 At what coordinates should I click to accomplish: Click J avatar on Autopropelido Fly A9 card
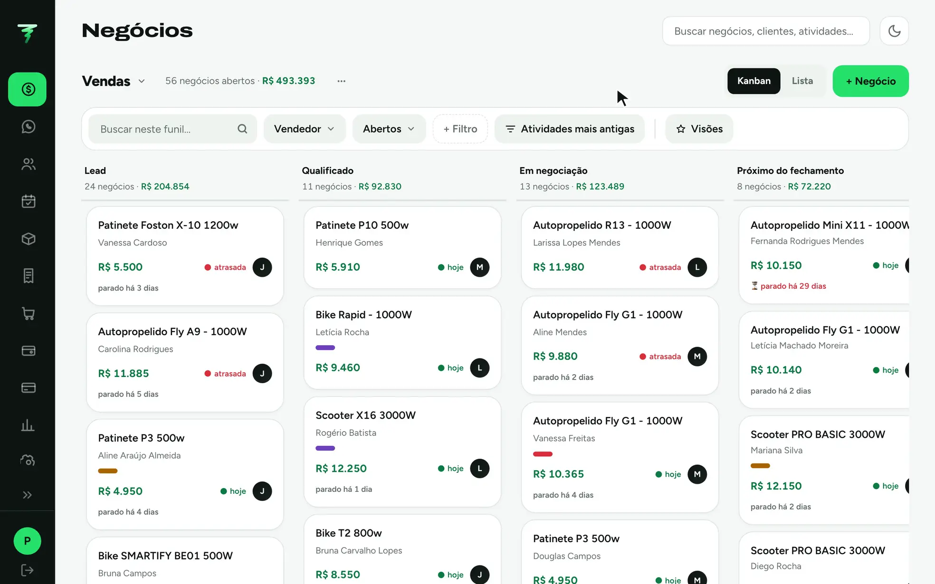[262, 374]
